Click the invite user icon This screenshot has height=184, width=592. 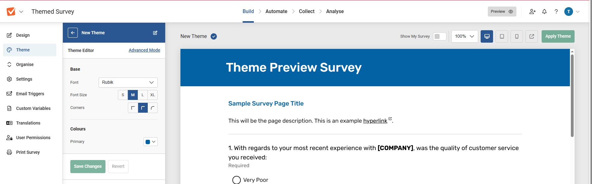tap(532, 12)
